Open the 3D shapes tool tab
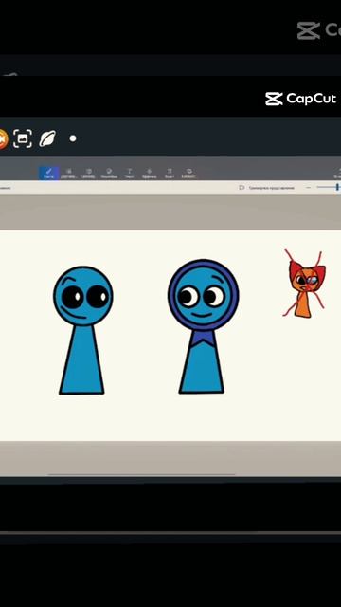341x607 pixels. 88,173
